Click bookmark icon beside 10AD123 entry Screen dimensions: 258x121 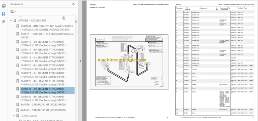tap(17, 81)
